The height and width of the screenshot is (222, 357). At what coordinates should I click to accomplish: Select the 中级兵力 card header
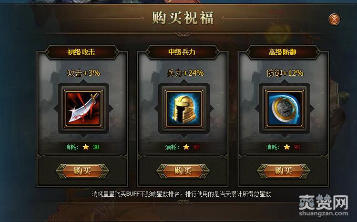[182, 52]
